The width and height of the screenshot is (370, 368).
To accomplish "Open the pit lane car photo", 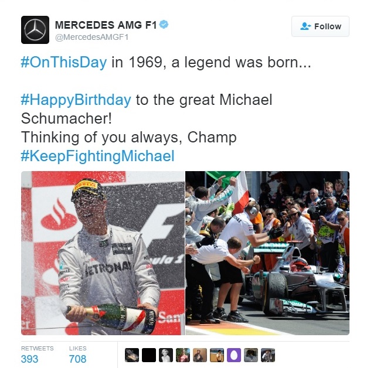I will [267, 253].
